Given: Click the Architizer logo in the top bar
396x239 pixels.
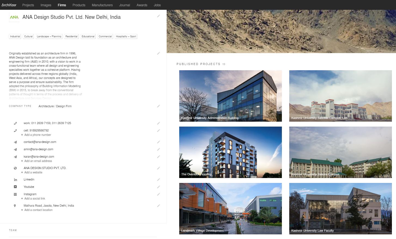Looking at the screenshot, I should pyautogui.click(x=9, y=5).
